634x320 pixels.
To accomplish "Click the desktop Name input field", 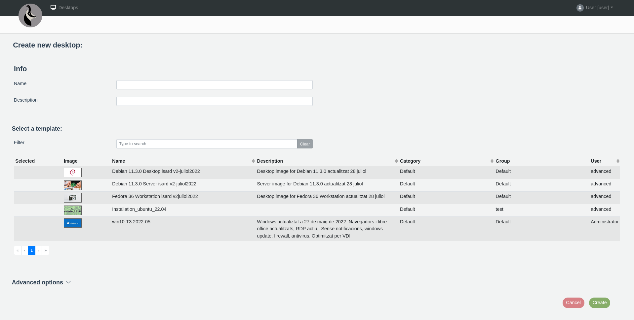I will tap(214, 85).
